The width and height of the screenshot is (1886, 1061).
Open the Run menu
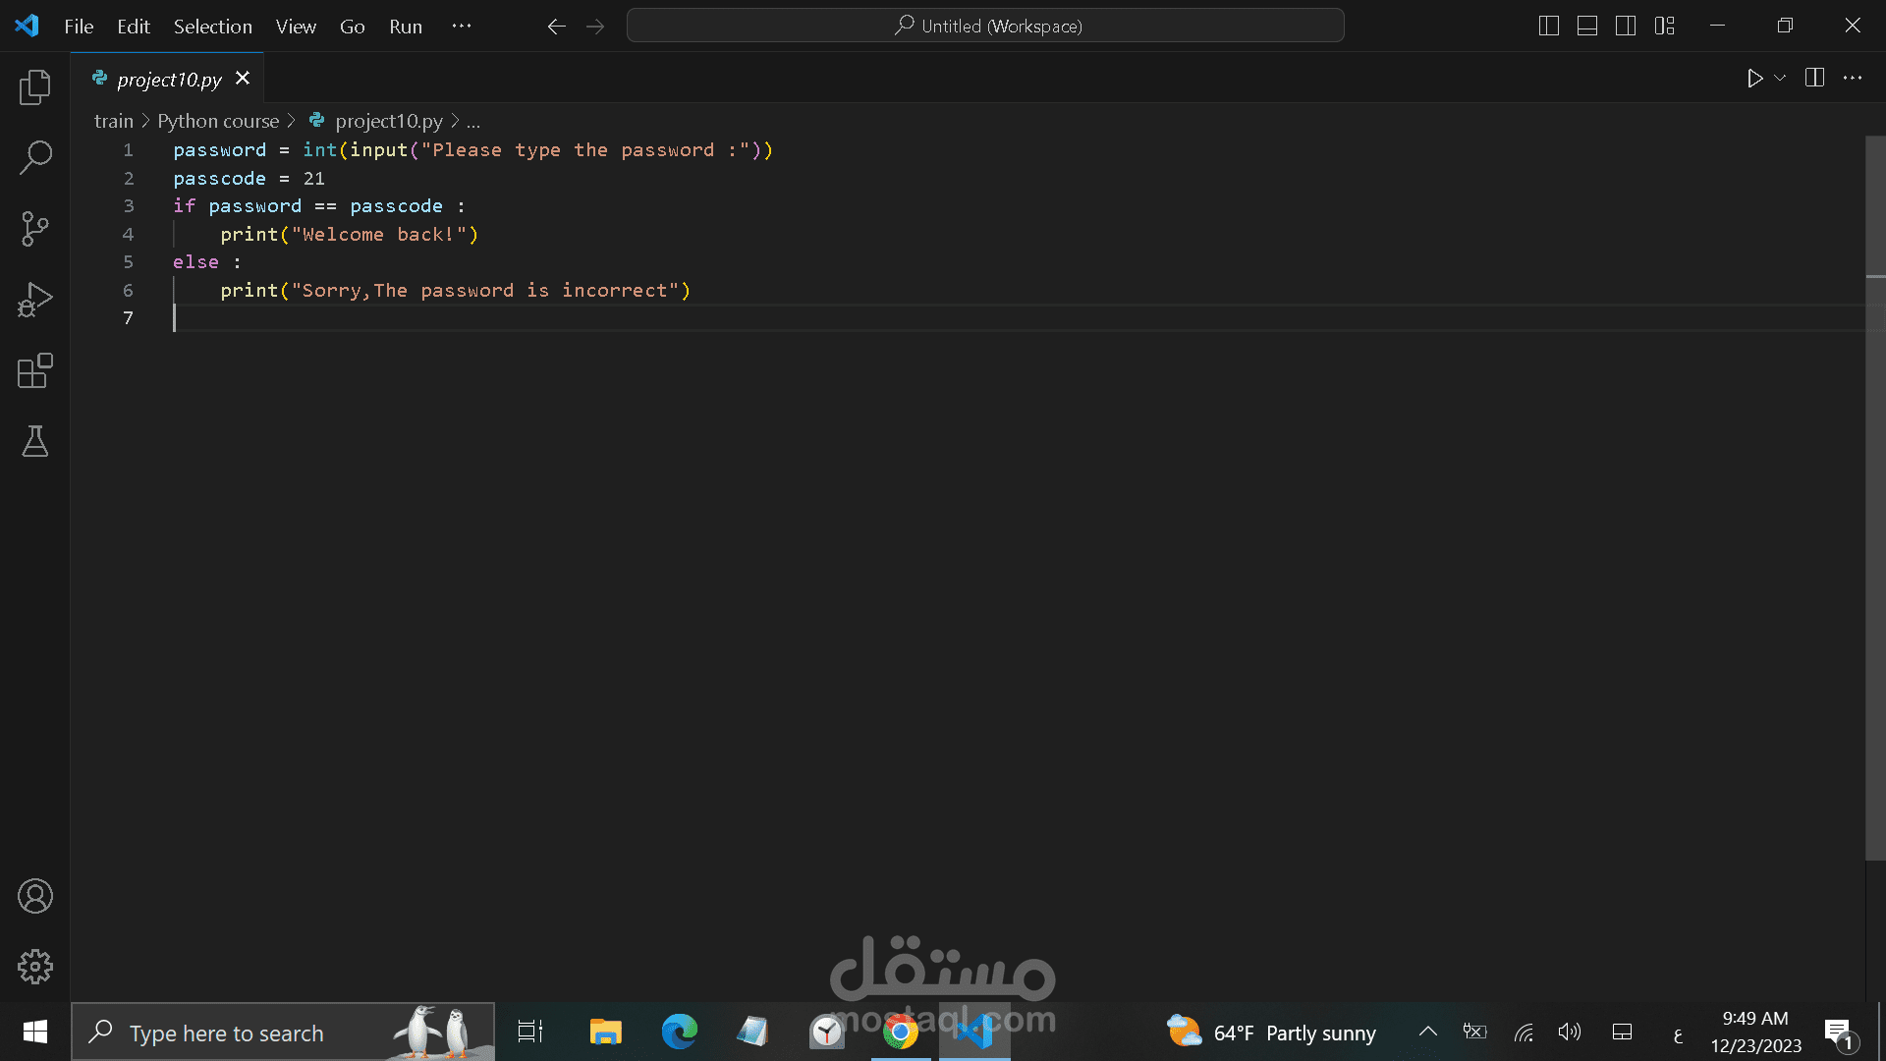(x=406, y=27)
